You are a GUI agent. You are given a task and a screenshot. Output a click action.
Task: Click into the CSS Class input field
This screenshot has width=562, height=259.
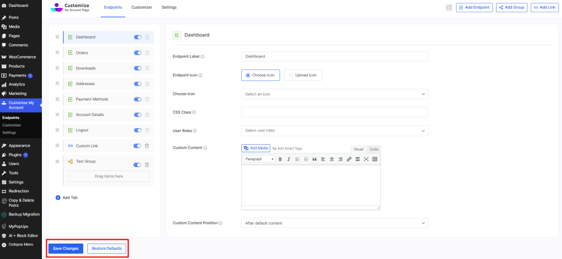(x=334, y=112)
